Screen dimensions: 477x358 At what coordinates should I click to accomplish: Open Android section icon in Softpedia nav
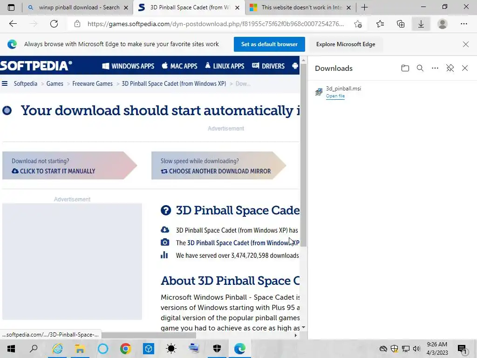(x=295, y=66)
